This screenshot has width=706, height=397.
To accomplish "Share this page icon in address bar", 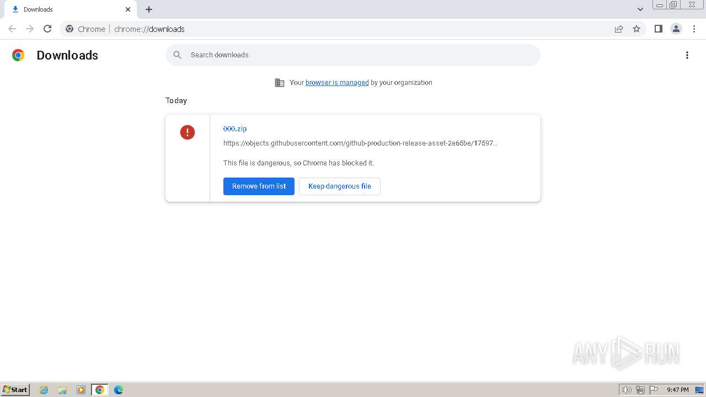I will (619, 29).
